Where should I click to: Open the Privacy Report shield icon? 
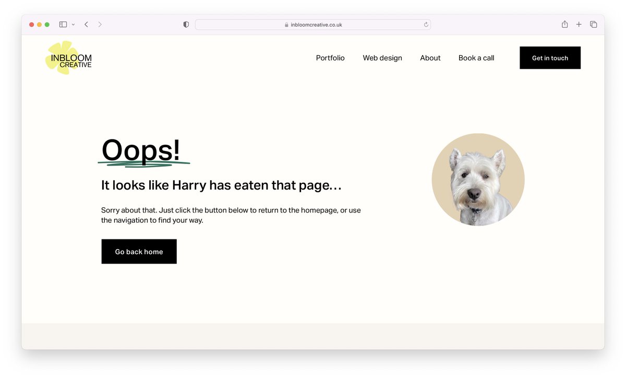(186, 24)
